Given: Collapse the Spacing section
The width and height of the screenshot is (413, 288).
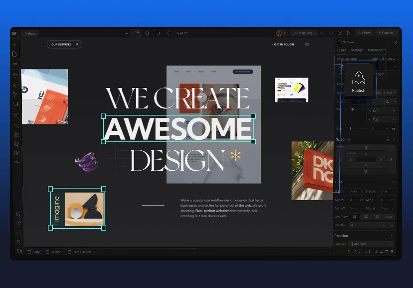Looking at the screenshot, I should (394, 139).
